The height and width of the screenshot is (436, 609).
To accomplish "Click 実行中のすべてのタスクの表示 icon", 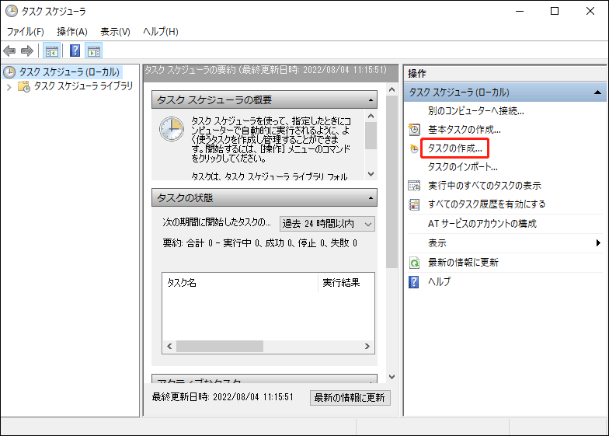I will pos(415,186).
